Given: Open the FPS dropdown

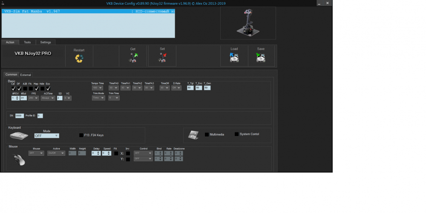Looking at the screenshot, I should point(33,98).
